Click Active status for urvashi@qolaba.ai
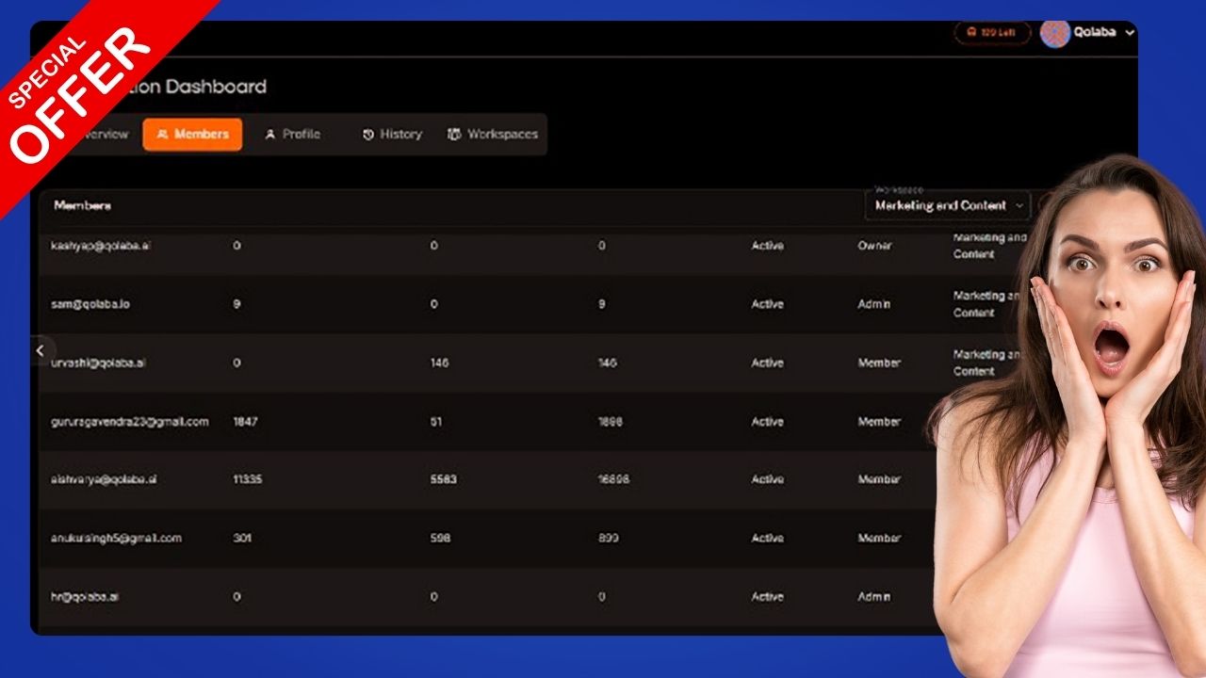Image resolution: width=1206 pixels, height=678 pixels. (x=767, y=363)
